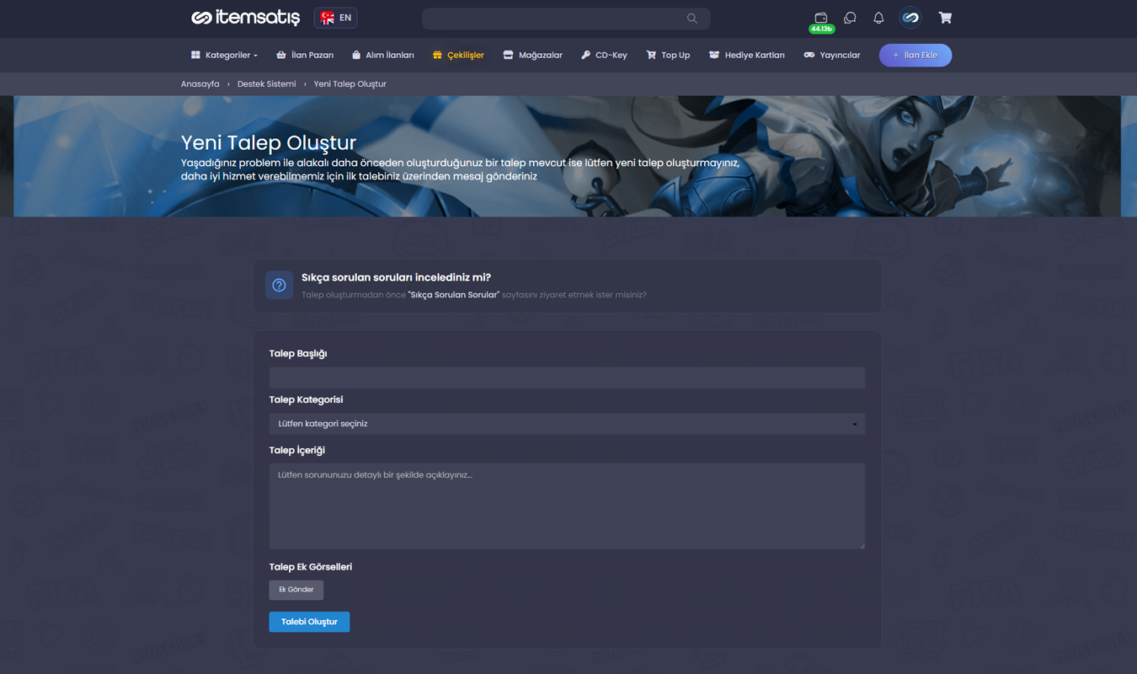Screen dimensions: 1137x674
Task: Open the Top Up section
Action: (668, 55)
